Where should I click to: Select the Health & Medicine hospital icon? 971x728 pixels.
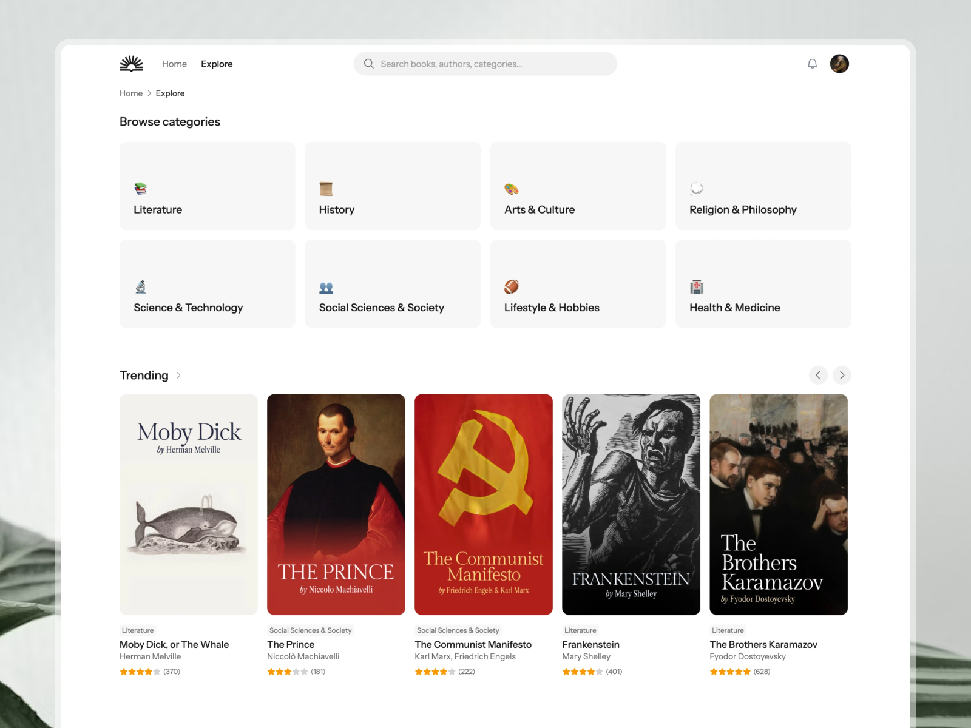tap(696, 287)
